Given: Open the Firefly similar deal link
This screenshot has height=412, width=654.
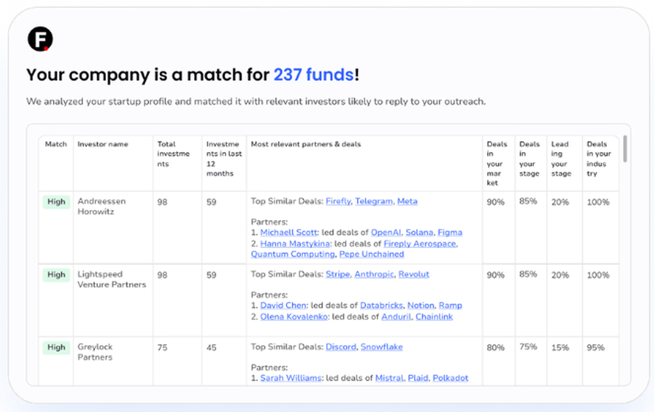Looking at the screenshot, I should 338,201.
